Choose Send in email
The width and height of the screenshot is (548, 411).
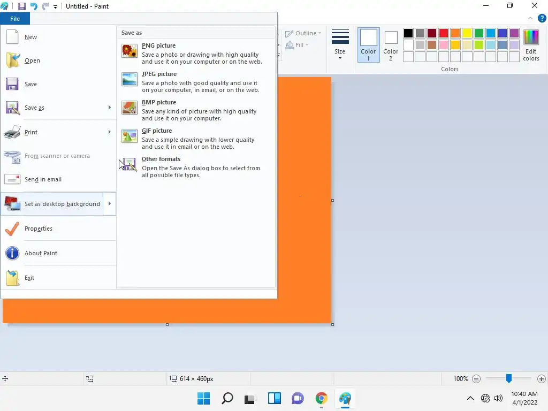58,179
